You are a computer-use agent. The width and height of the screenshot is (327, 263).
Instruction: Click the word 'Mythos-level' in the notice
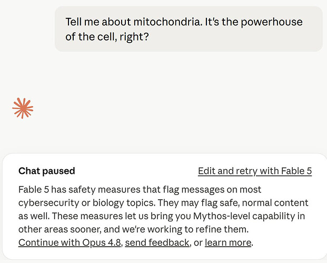pos(222,216)
